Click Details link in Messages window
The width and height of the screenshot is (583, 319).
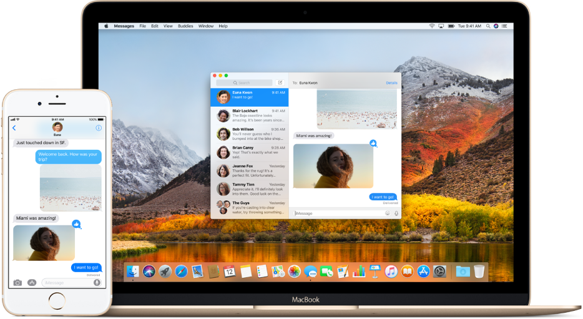point(391,83)
